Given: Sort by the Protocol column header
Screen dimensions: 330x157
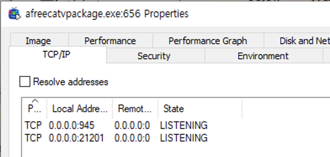Looking at the screenshot, I should [x=35, y=108].
